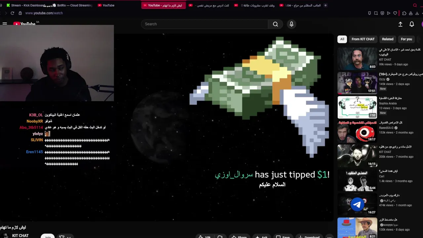Screen dimensions: 423x238
Task: Click into the YouTube Search field
Action: (204, 24)
